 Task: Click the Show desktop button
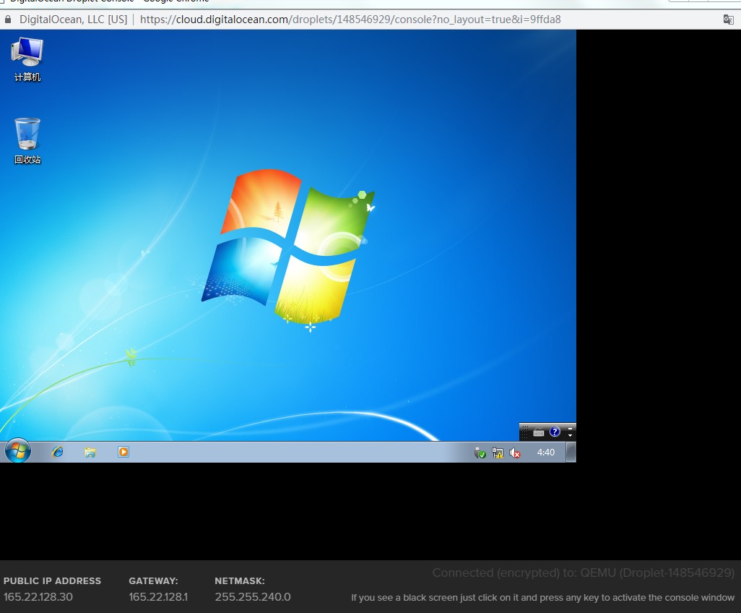(571, 453)
